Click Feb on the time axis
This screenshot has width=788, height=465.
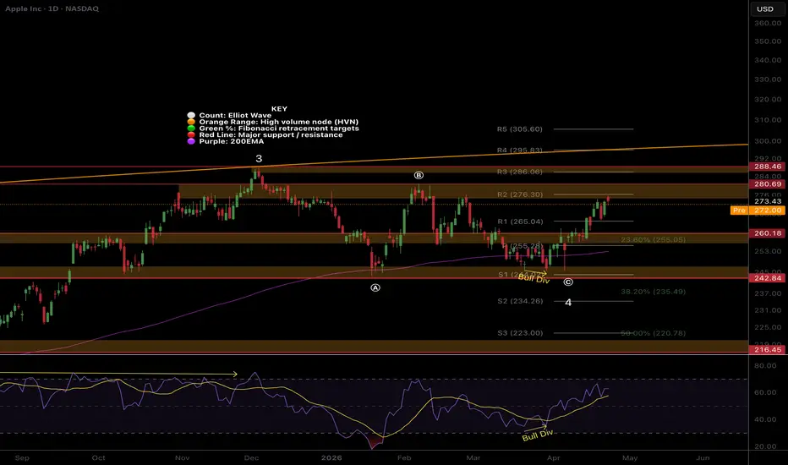(404, 458)
